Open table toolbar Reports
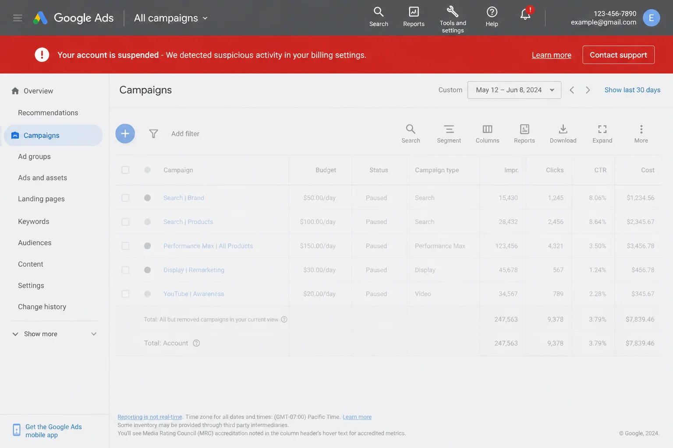673x448 pixels. coord(524,133)
